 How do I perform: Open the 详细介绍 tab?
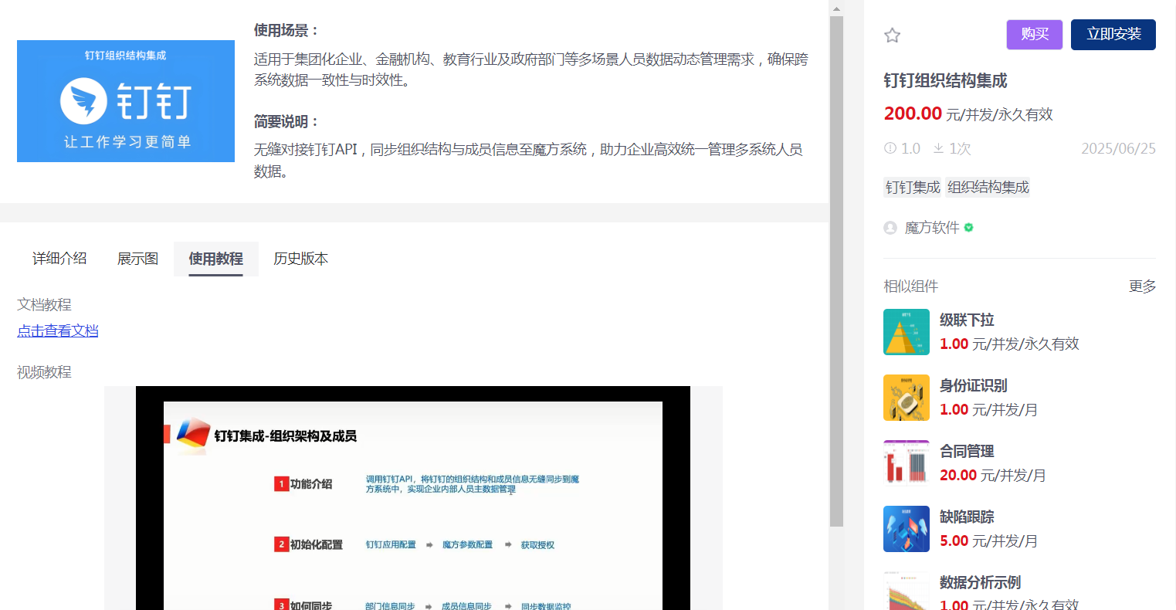pyautogui.click(x=59, y=259)
